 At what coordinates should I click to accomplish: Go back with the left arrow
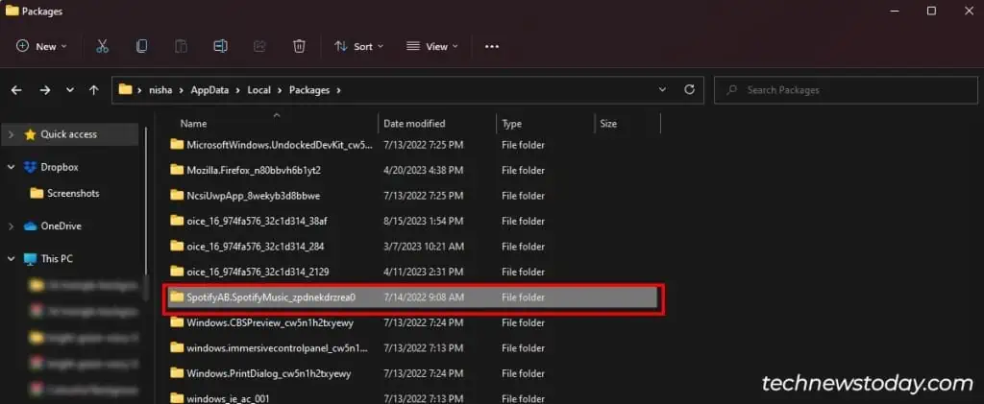(16, 90)
